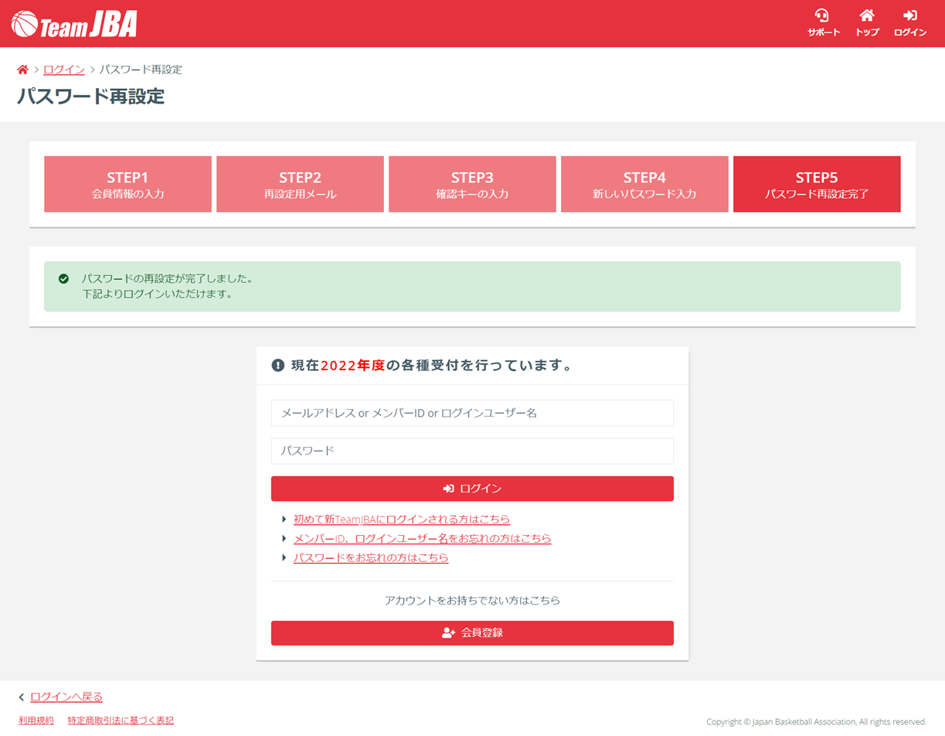This screenshot has width=945, height=736.
Task: Open Support via the headset icon
Action: 823,22
